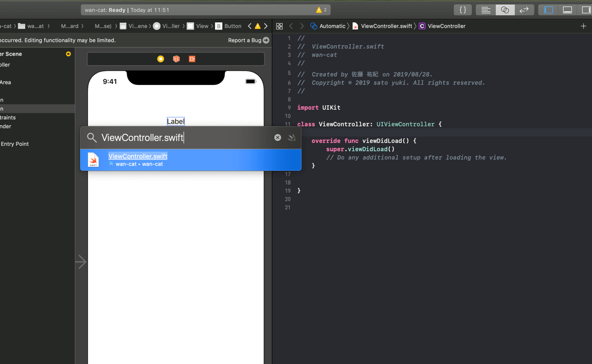Show the Inspectors right panel button
Viewport: 592px width, 364px height.
[586, 10]
